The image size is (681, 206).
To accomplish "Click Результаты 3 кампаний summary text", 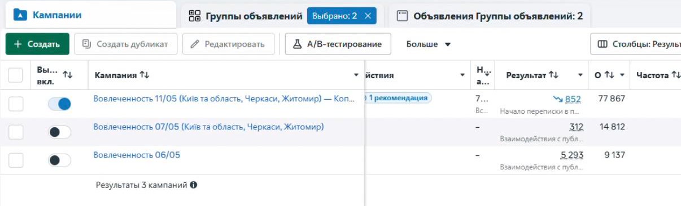I will point(141,185).
